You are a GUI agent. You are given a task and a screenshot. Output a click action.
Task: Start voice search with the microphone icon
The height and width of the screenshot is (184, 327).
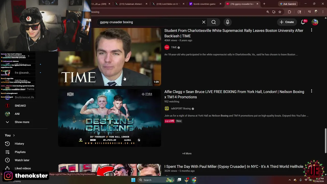(227, 22)
